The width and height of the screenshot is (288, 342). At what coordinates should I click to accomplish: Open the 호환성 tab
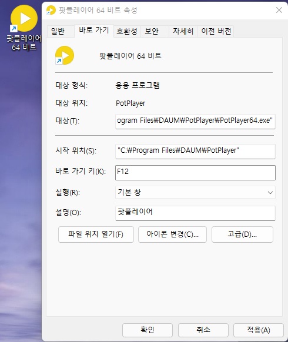[127, 31]
